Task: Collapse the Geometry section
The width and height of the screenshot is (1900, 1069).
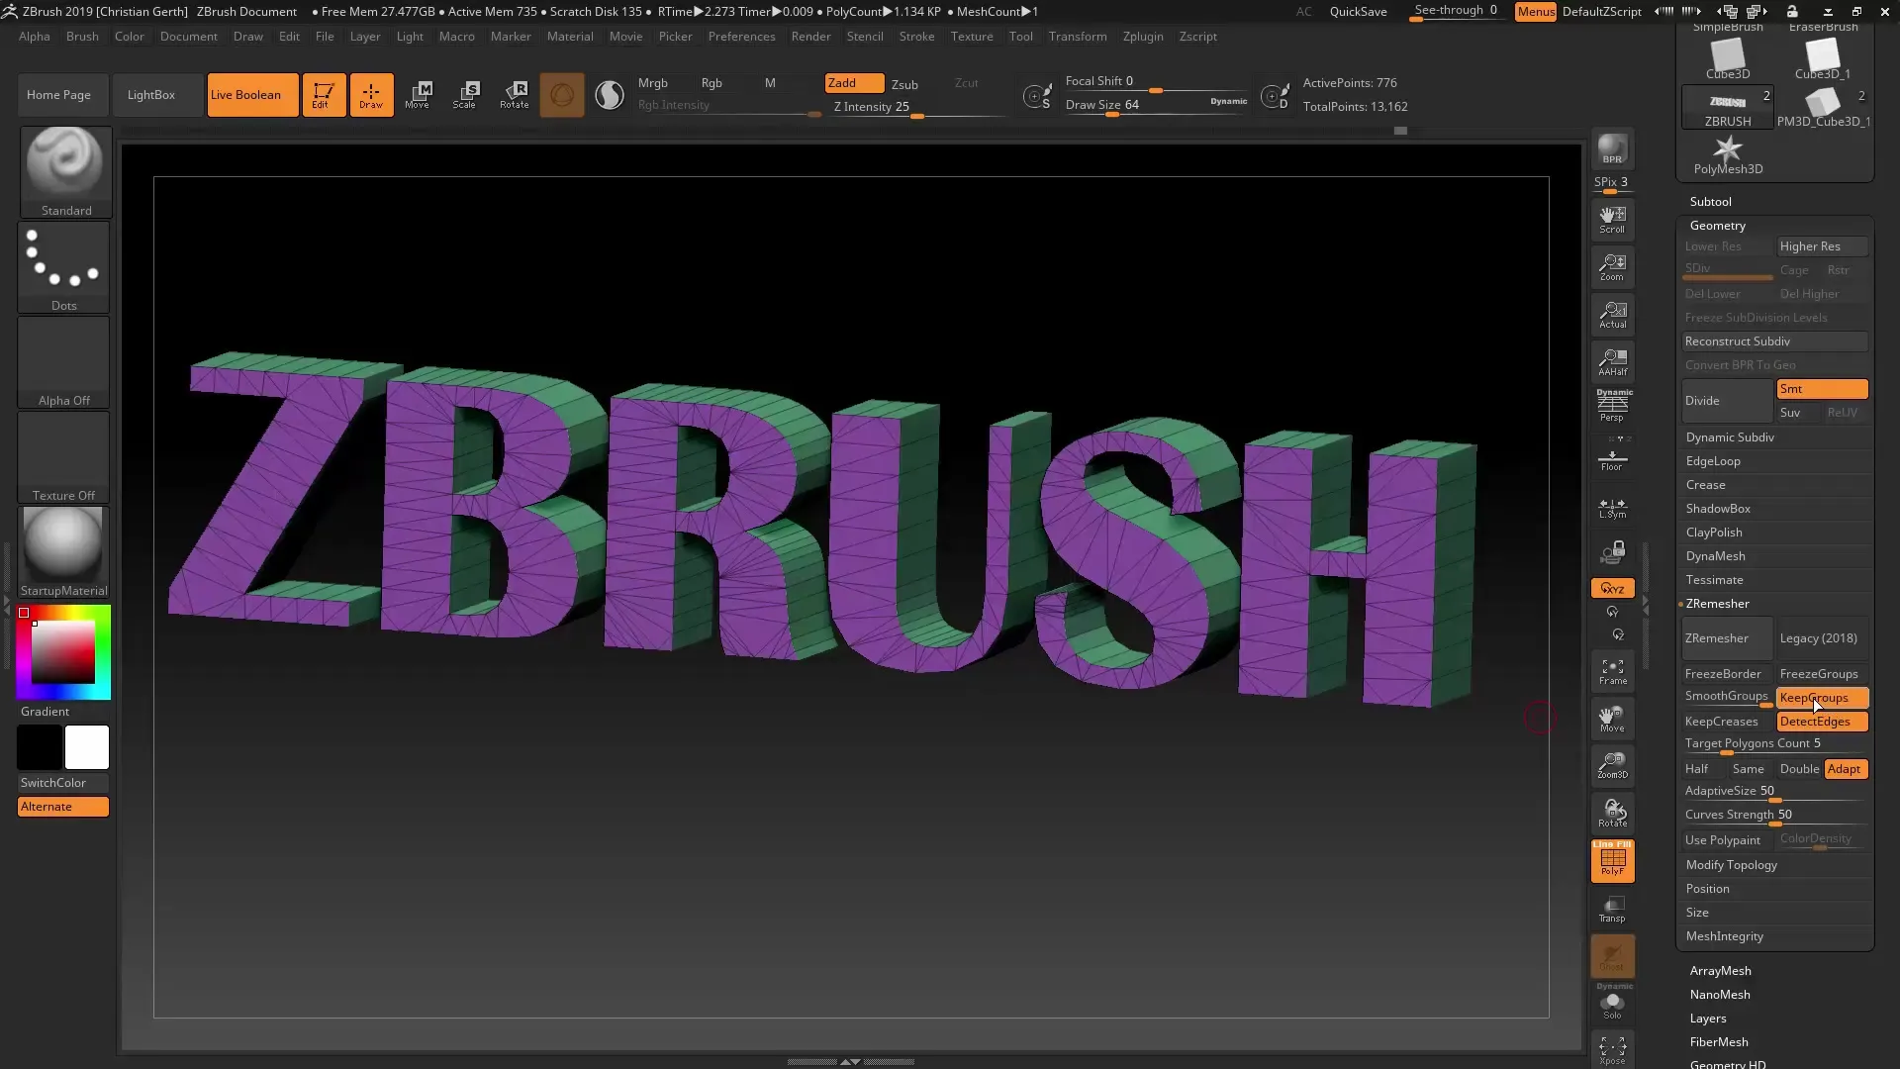Action: [1717, 226]
